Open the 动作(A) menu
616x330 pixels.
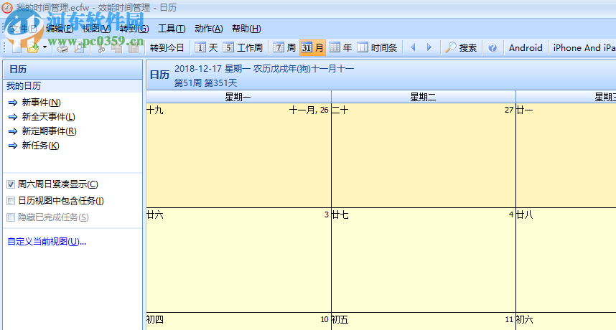click(x=209, y=29)
